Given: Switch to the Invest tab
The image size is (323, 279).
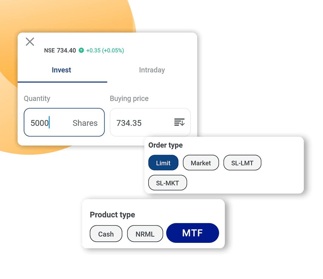Looking at the screenshot, I should click(61, 70).
